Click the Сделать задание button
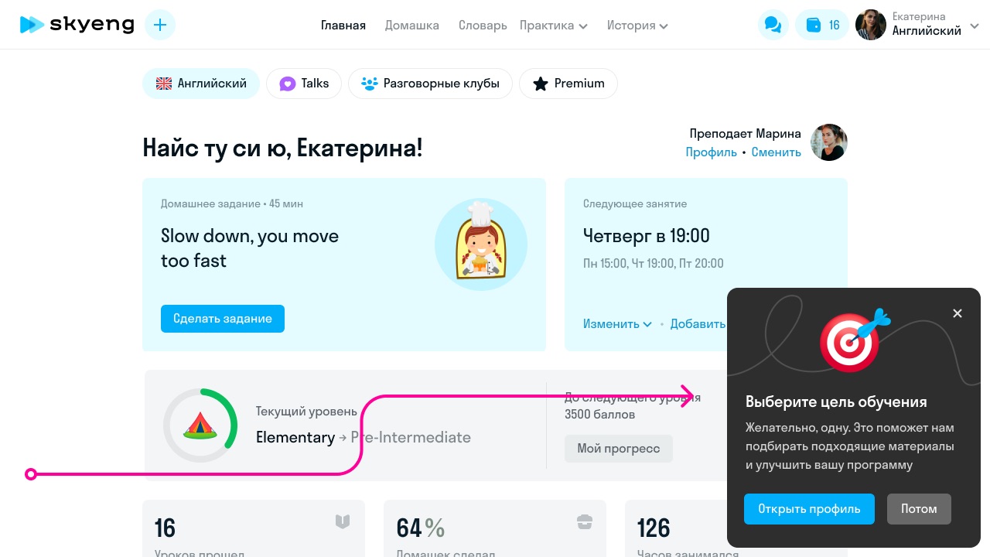Viewport: 990px width, 557px height. (x=223, y=319)
